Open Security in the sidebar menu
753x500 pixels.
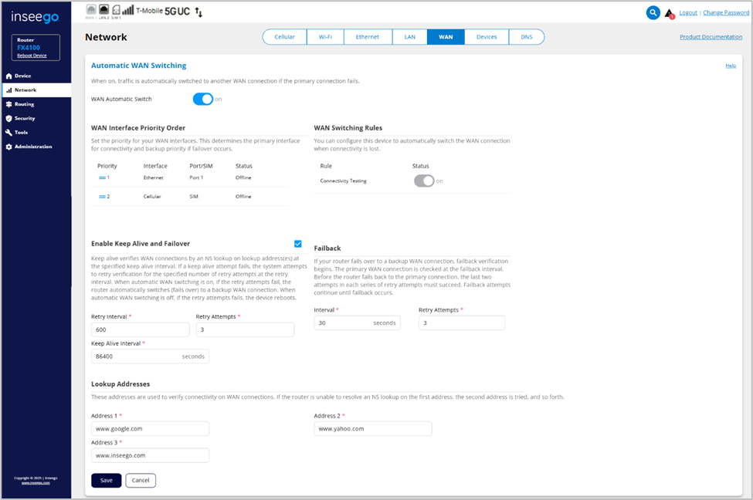(x=25, y=118)
